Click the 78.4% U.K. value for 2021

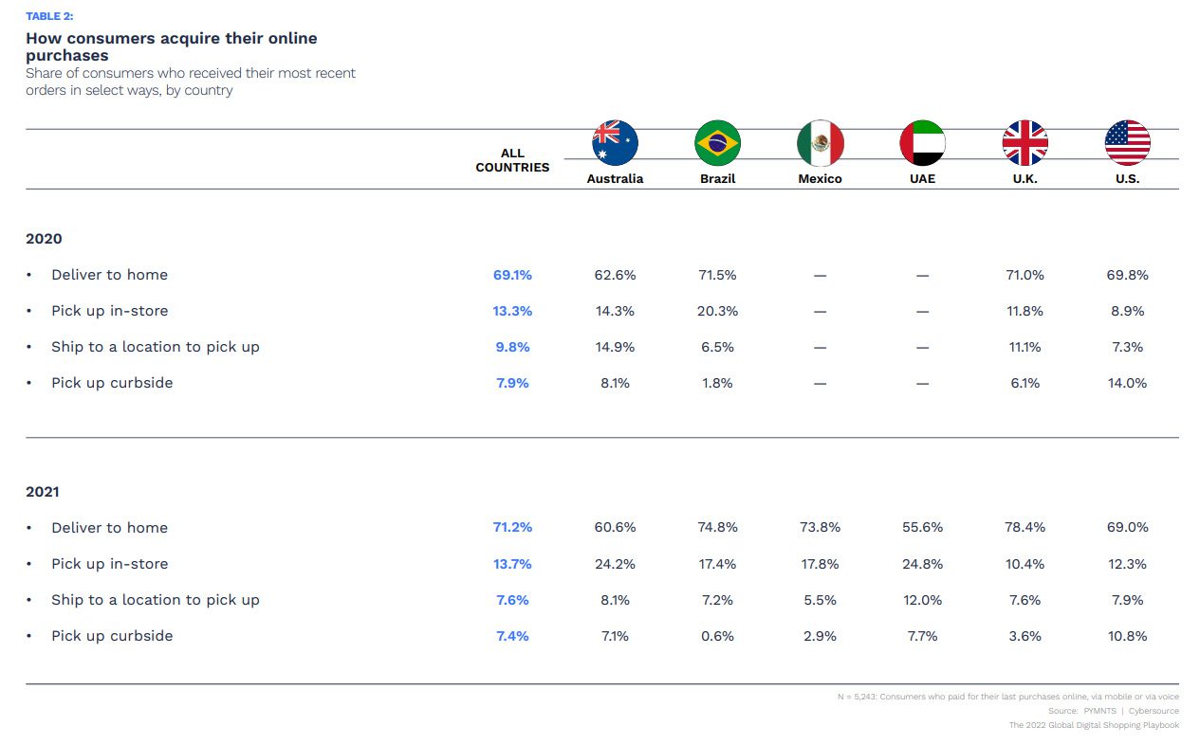(x=1025, y=528)
